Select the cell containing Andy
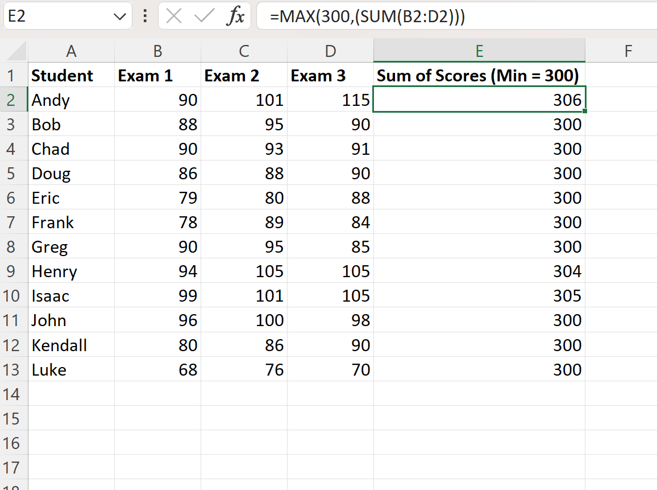Screen dimensions: 657x490 (71, 100)
